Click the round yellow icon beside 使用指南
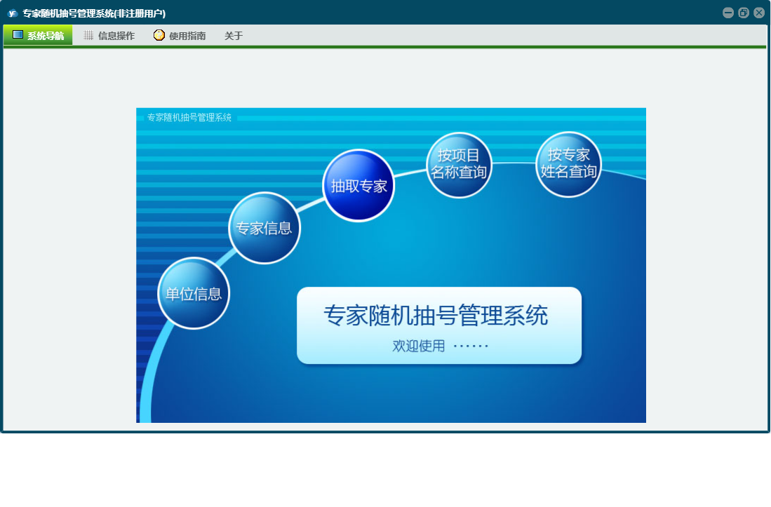Image resolution: width=771 pixels, height=507 pixels. pos(159,35)
